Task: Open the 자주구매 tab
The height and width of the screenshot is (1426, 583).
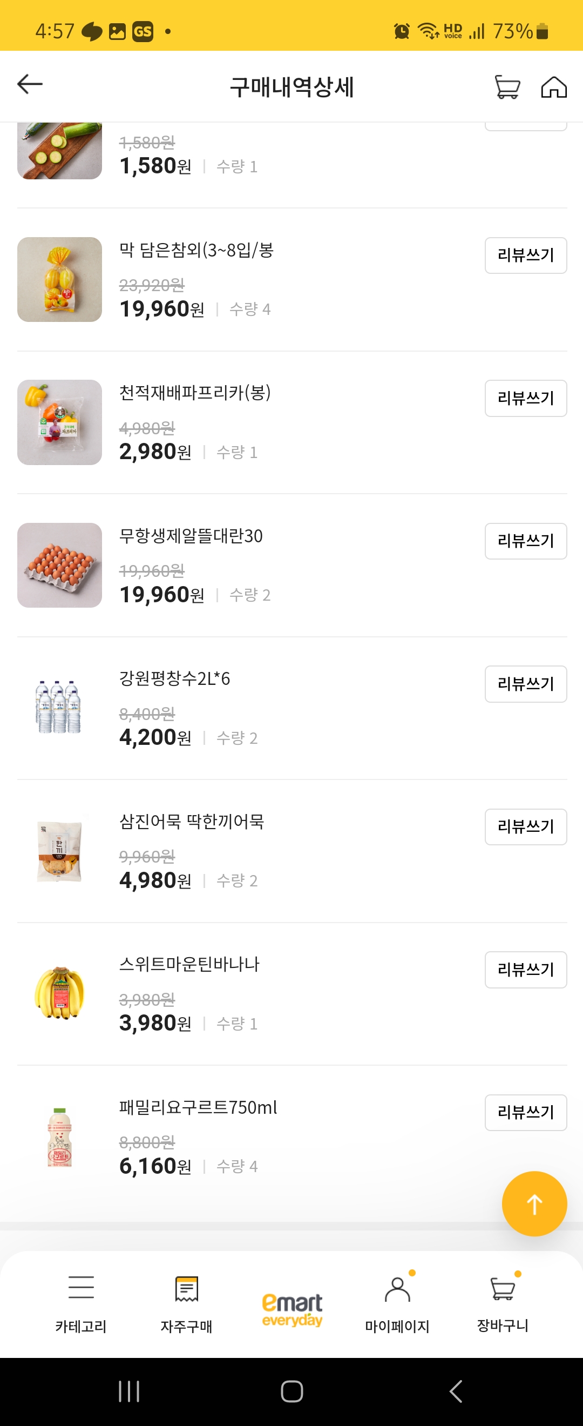Action: 186,1302
